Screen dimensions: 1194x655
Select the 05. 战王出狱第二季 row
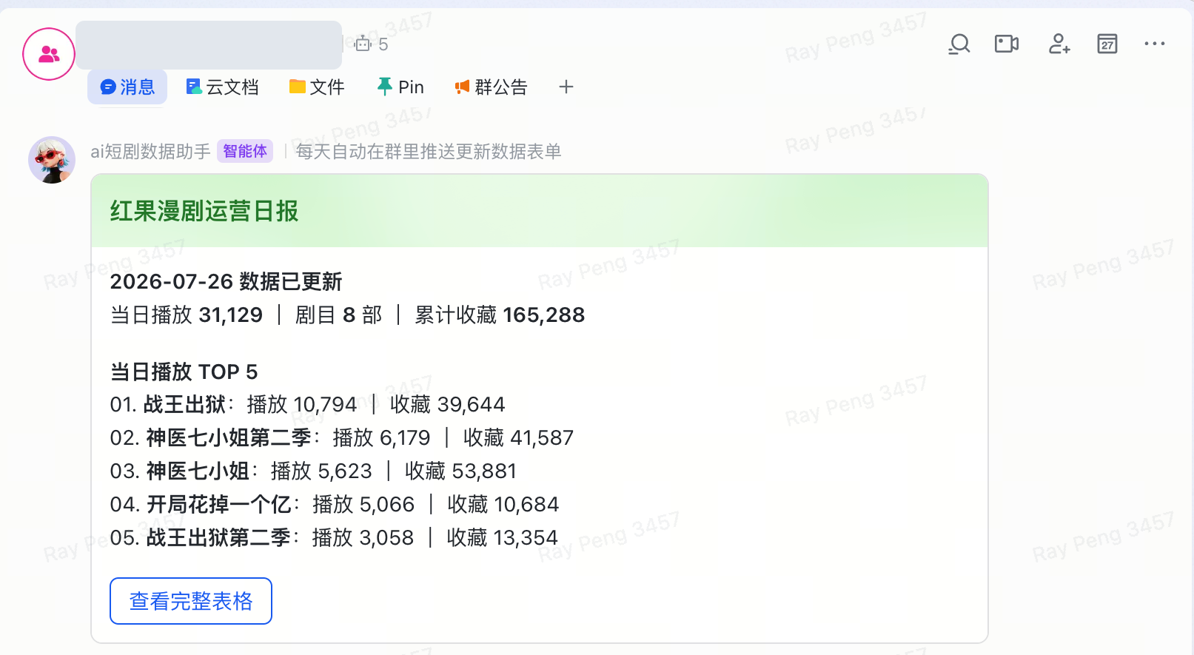(334, 538)
